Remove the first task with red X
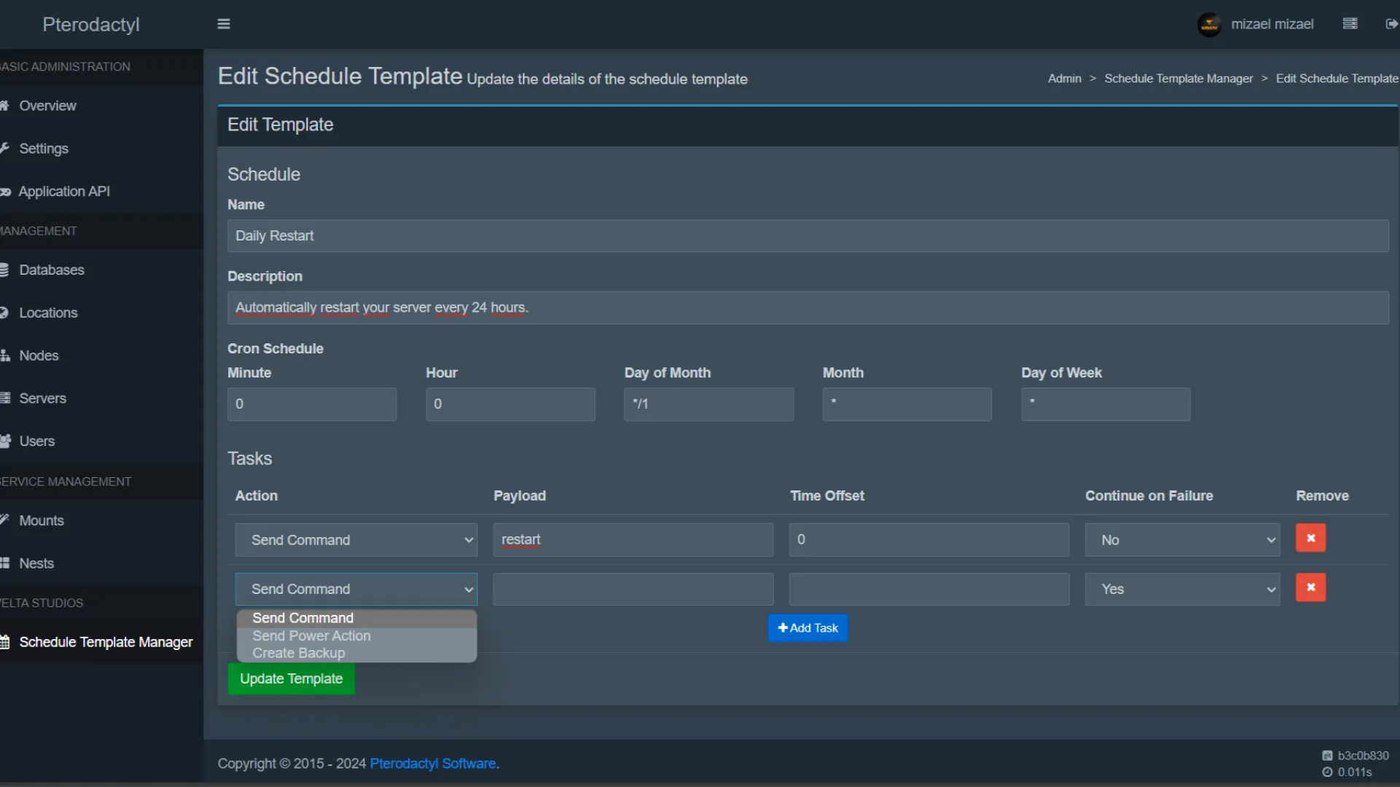 (1310, 539)
